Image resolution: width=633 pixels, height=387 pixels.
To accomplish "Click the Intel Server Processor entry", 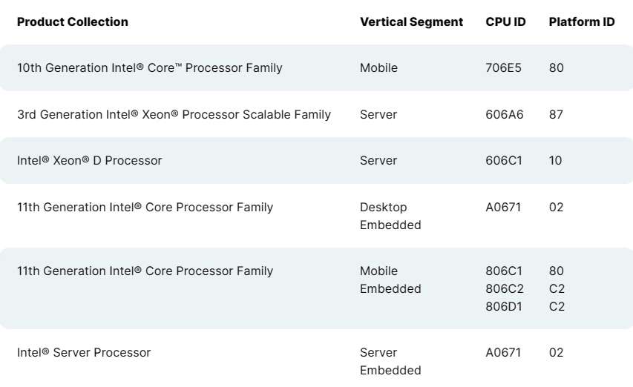I will pos(84,352).
